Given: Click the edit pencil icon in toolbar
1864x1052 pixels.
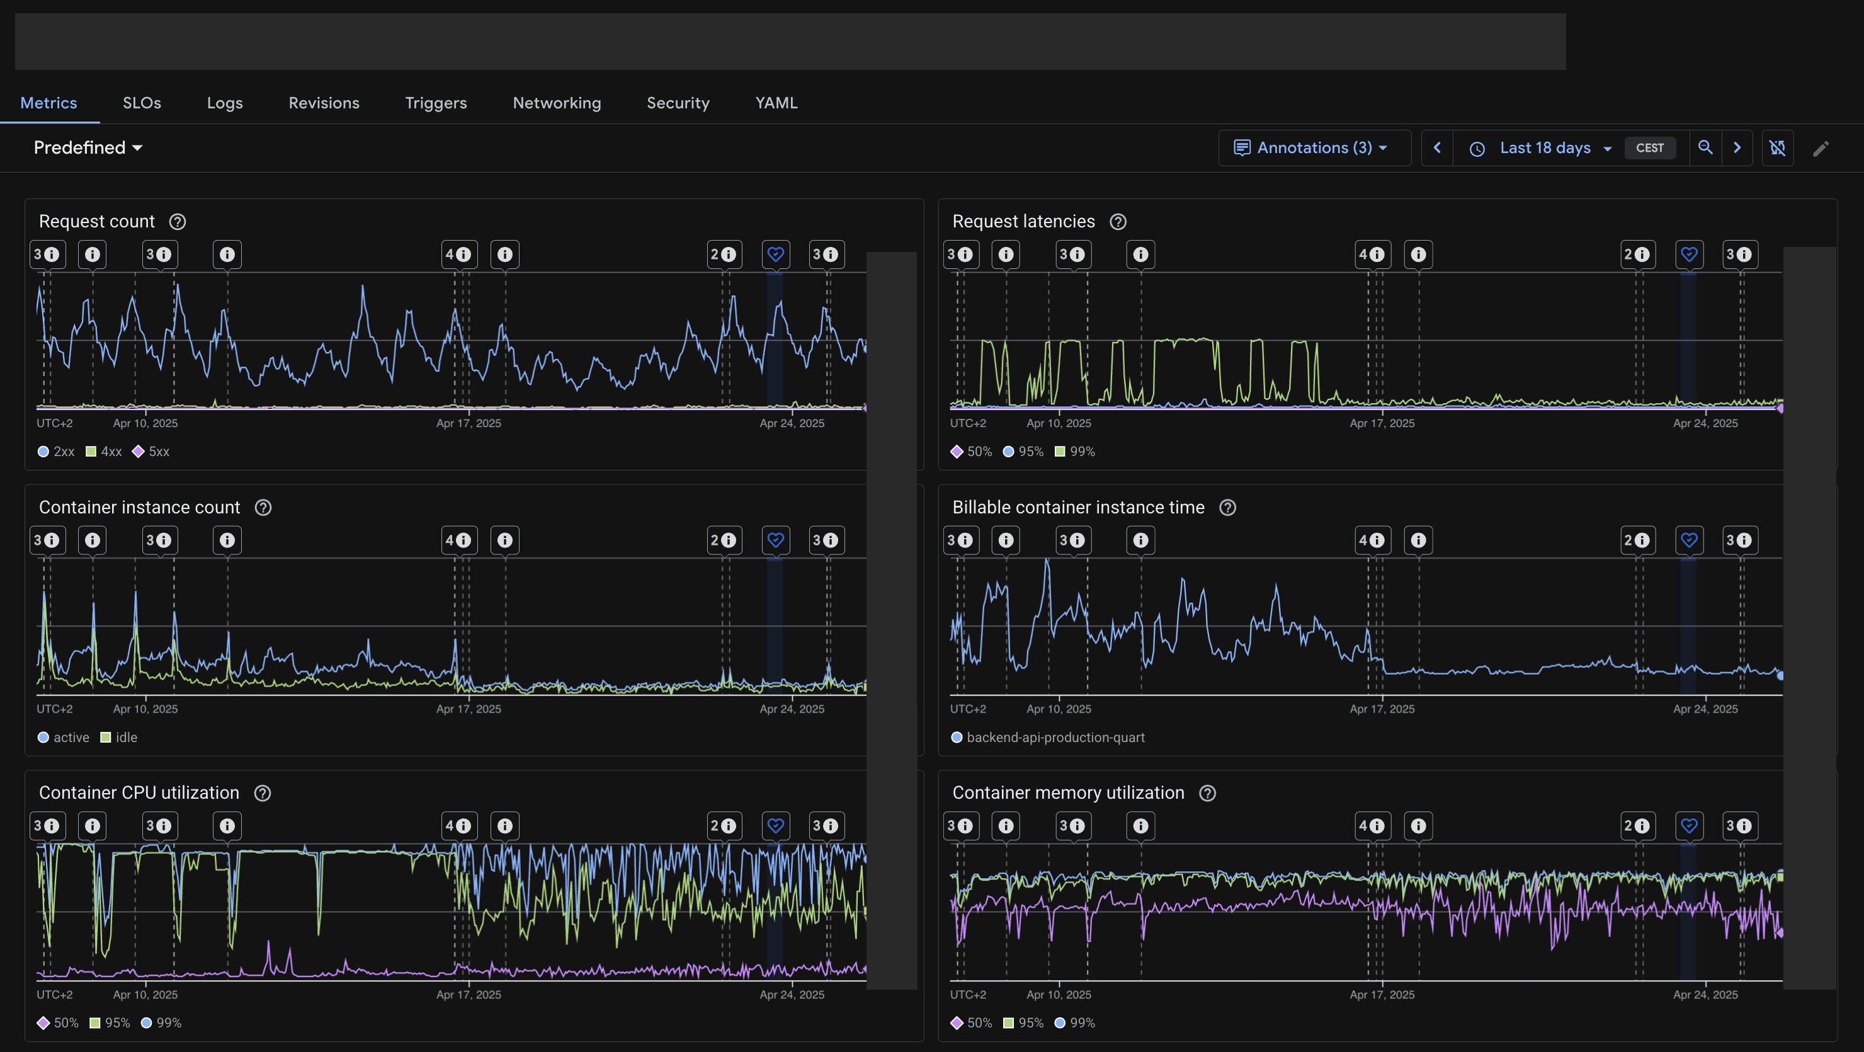Looking at the screenshot, I should pyautogui.click(x=1821, y=149).
